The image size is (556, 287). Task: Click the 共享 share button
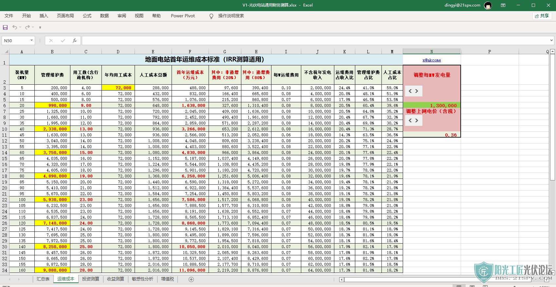542,16
